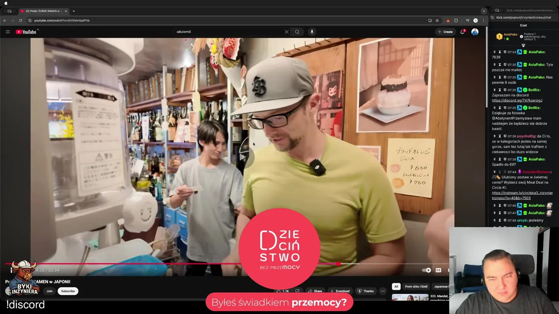Click the Create button

[x=445, y=32]
